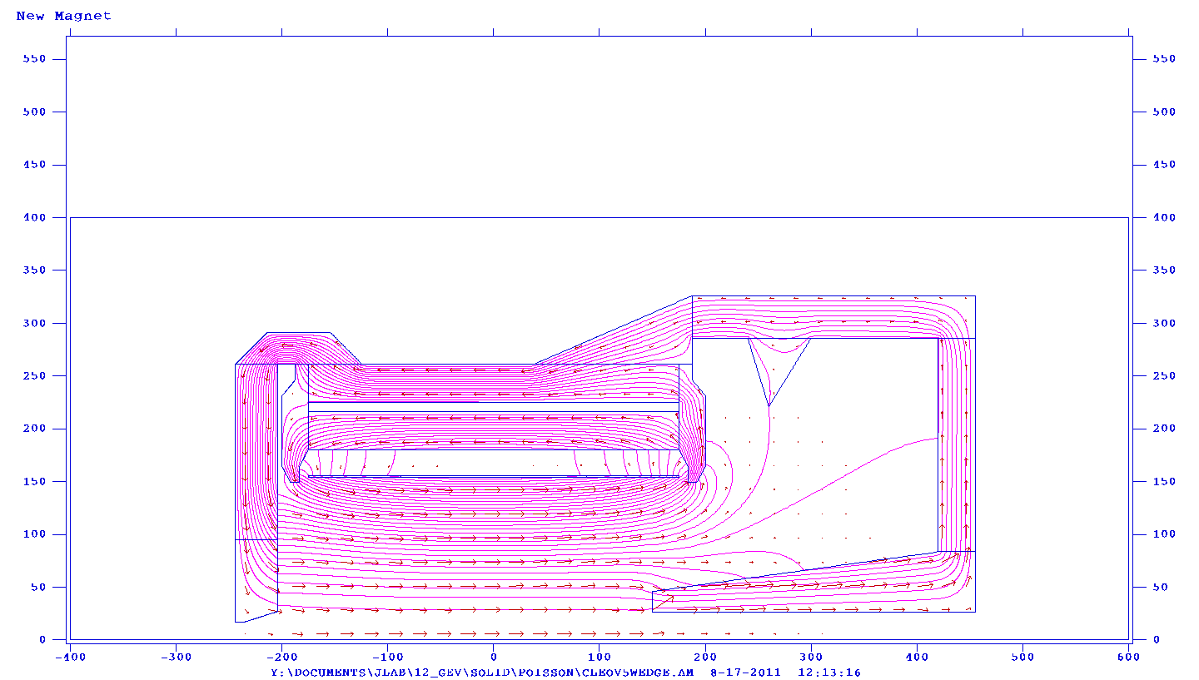Select x-axis label 600
Viewport: 1199px width, 680px height.
coord(1128,657)
